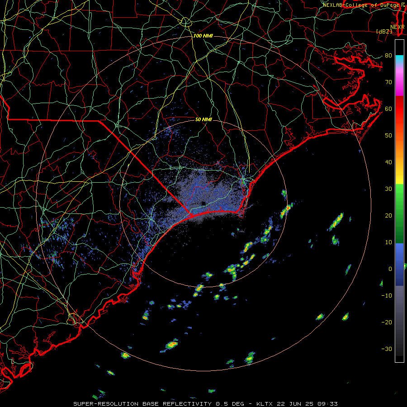Click the NEXR label above the color scale
Screen dimensions: 407x407
click(398, 27)
